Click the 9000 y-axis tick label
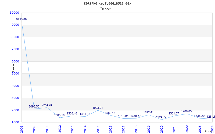Screen dimensions: 215x134 tap(15, 25)
